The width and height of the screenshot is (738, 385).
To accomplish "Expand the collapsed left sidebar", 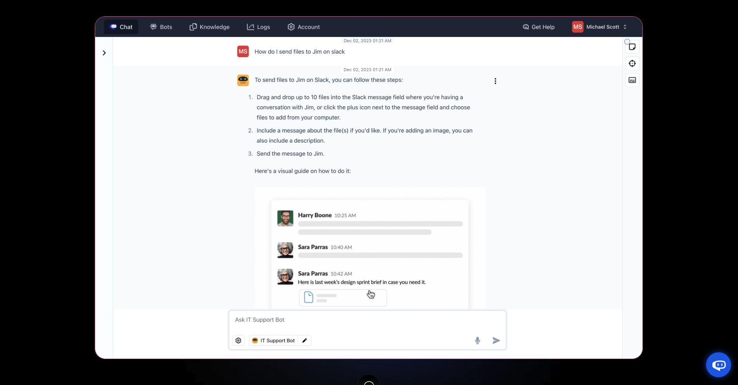I will [x=104, y=52].
